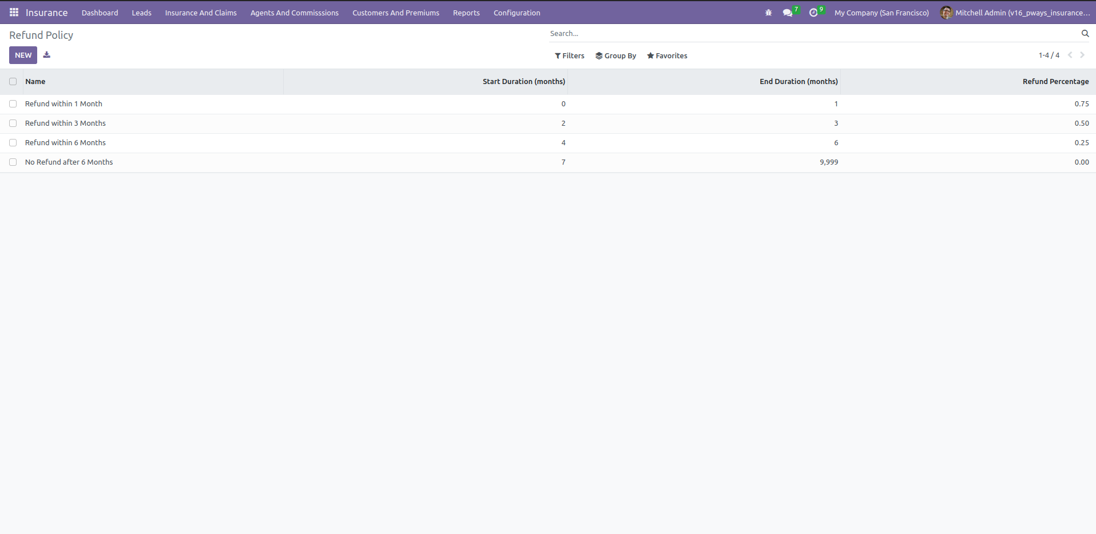Open the Configuration menu

point(517,13)
